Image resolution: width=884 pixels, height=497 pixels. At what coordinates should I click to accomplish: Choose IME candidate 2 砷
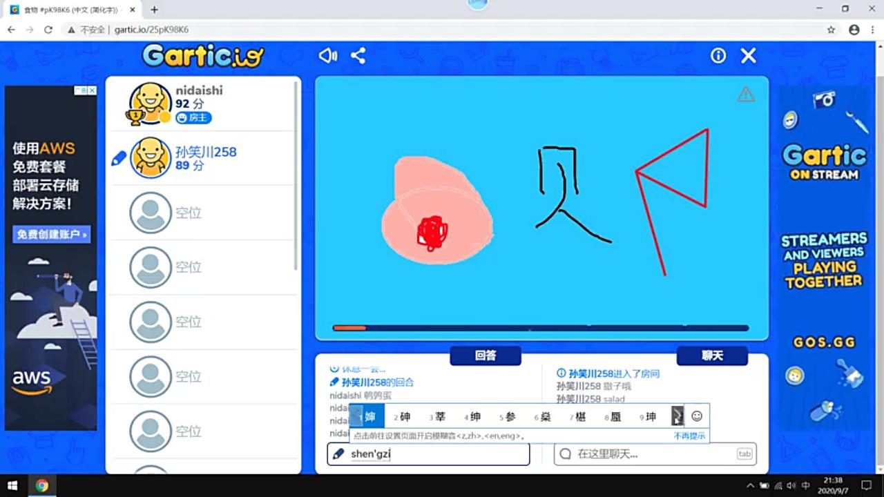tap(402, 416)
